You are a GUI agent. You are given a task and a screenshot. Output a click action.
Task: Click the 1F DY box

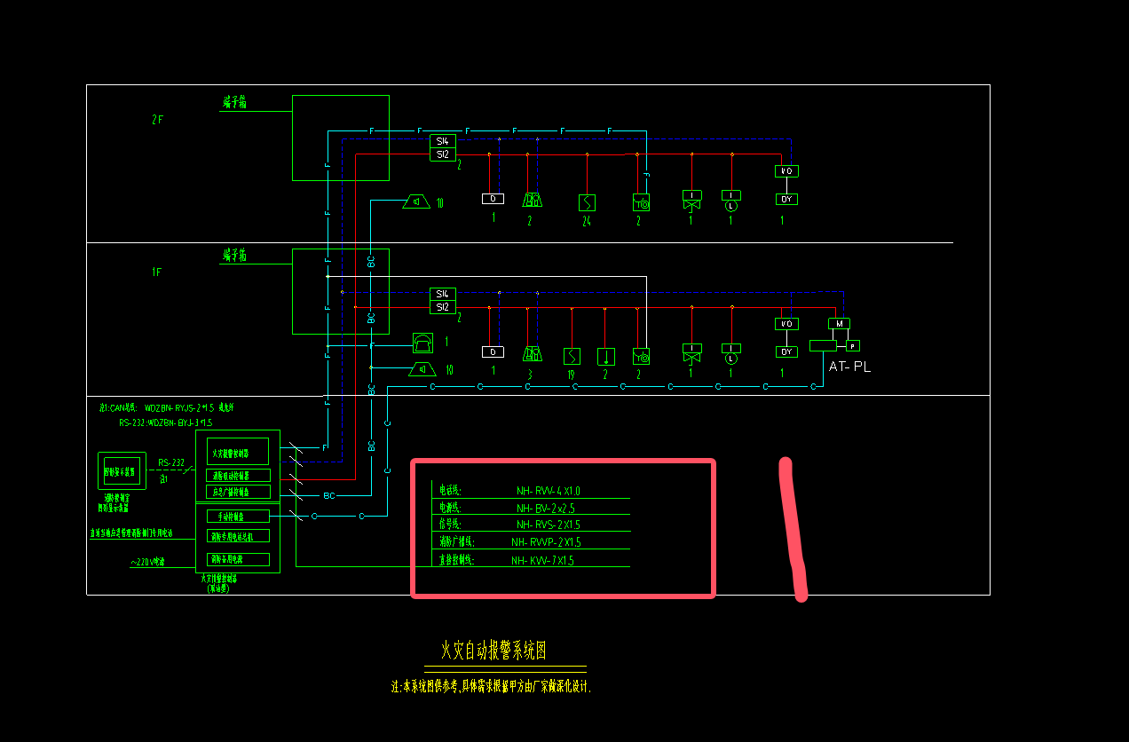[x=786, y=352]
